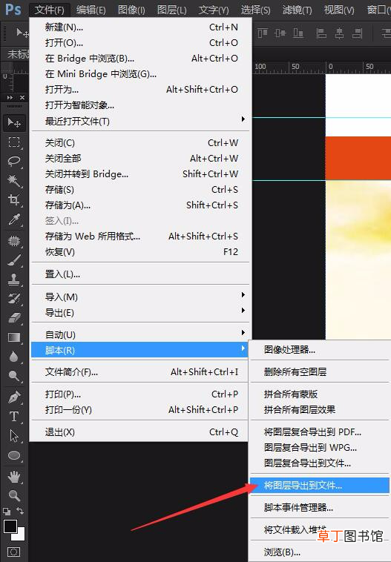Screen dimensions: 391x562
Task: Choose 退出(X) menu entry
Action: click(x=141, y=432)
